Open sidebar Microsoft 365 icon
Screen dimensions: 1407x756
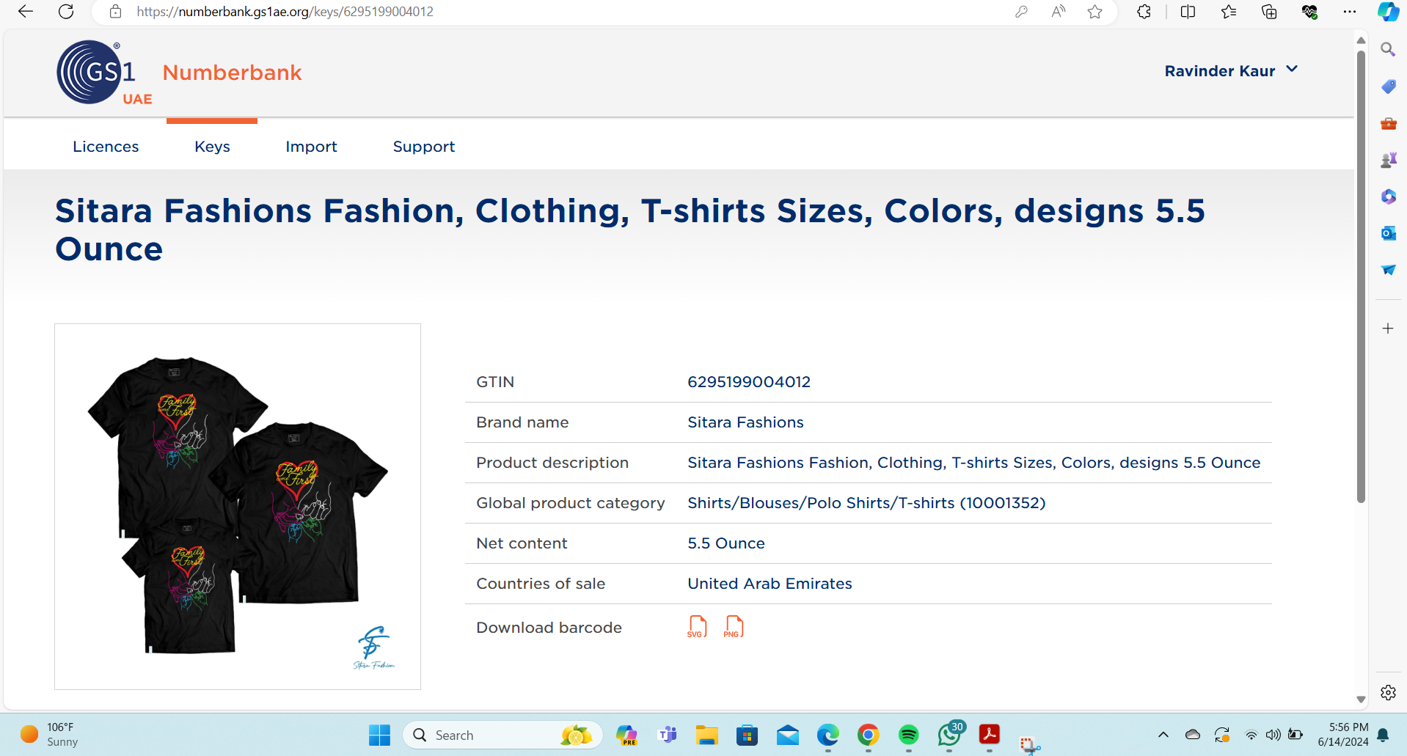coord(1388,197)
